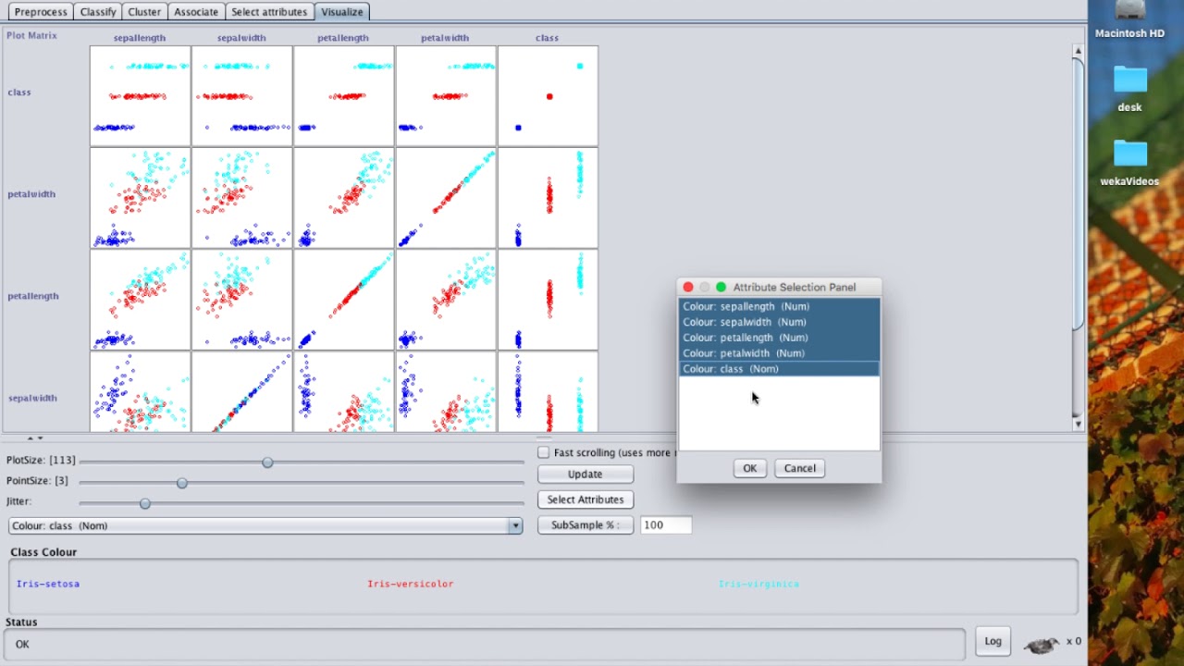Screen dimensions: 1184x666
Task: Select 'Colour: petallength (Num)' in the list
Action: (x=779, y=338)
